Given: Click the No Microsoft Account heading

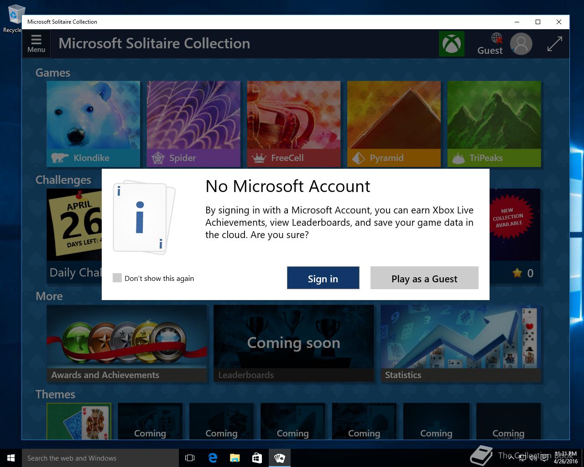Looking at the screenshot, I should click(x=288, y=186).
